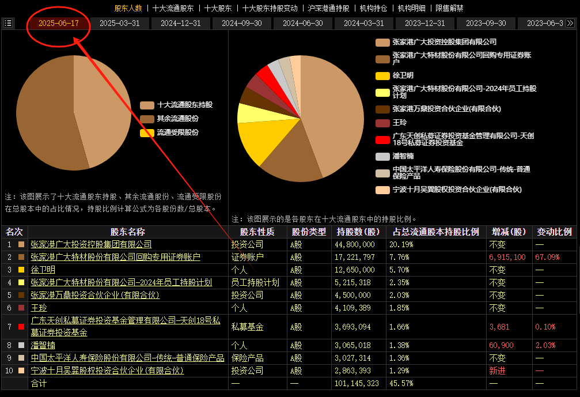Open shareholder link 潘智楠 in table
The image size is (580, 397).
click(43, 345)
